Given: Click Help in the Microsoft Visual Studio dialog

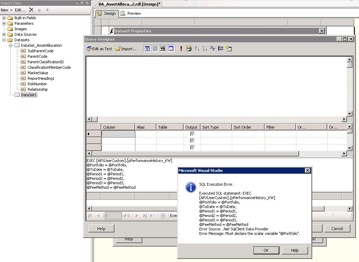Looking at the screenshot, I should click(295, 250).
